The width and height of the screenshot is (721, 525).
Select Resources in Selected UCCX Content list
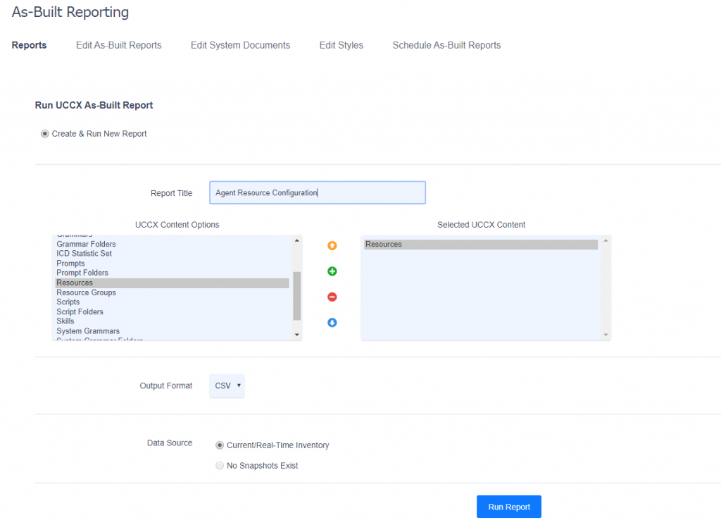coord(481,245)
